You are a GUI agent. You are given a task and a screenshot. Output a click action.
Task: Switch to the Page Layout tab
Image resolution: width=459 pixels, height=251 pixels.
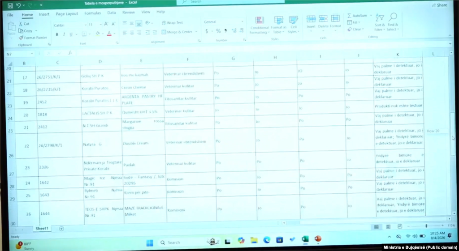point(67,14)
